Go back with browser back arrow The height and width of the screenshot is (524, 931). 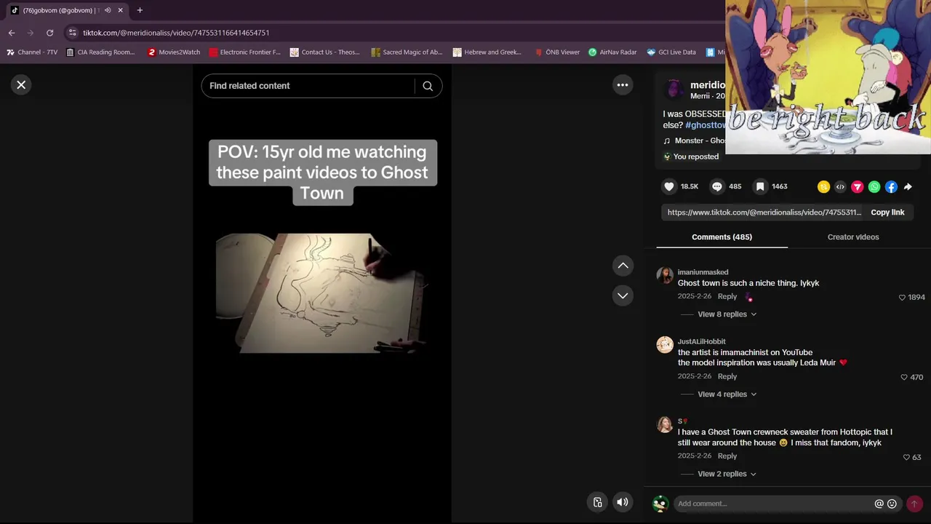[x=12, y=33]
